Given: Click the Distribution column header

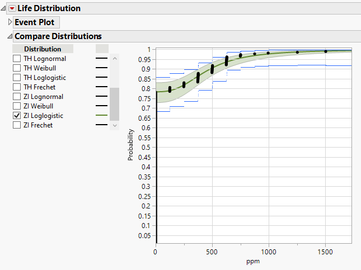Looking at the screenshot, I should (x=43, y=49).
